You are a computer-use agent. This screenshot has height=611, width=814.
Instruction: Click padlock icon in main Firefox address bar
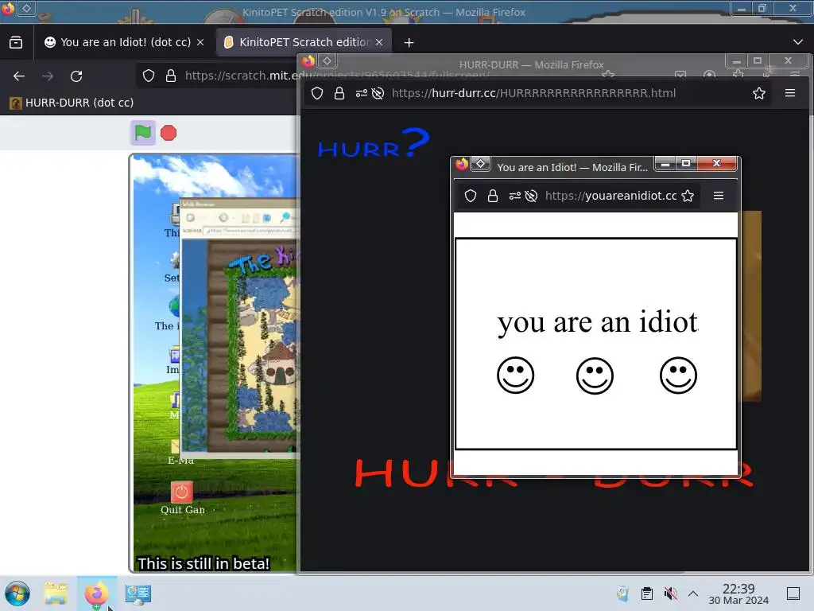[x=171, y=76]
